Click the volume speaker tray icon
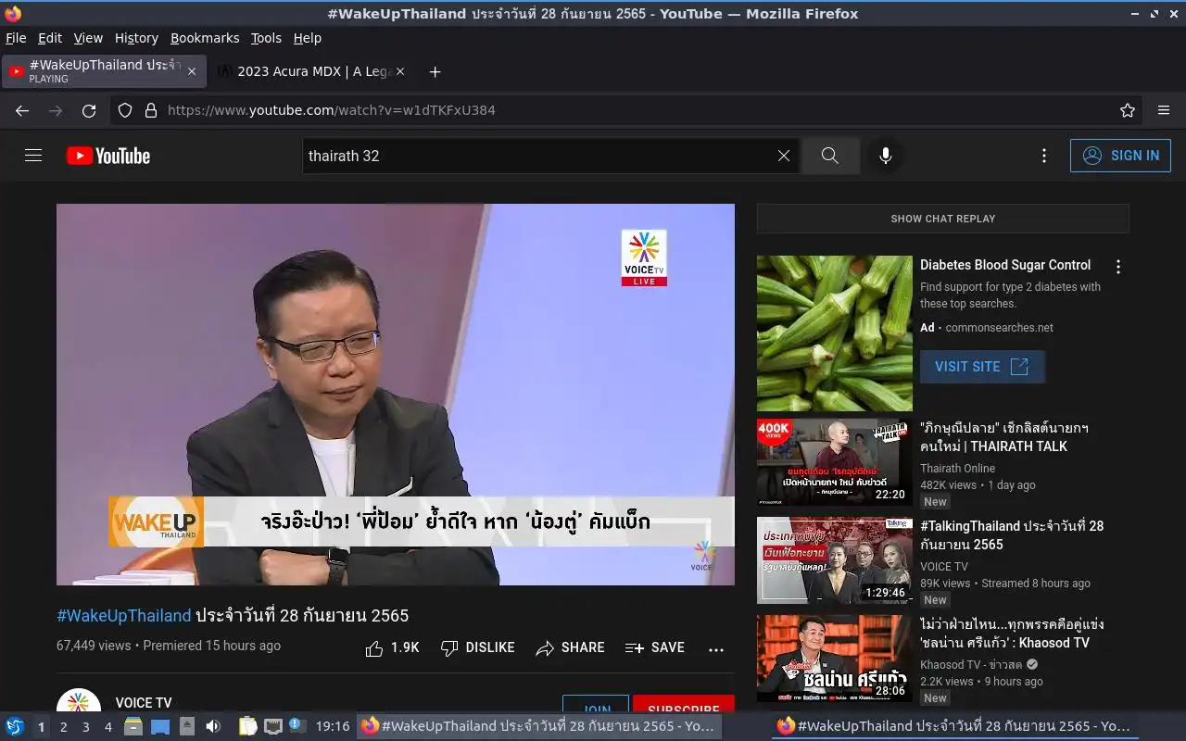Screen dimensions: 1186x741 click(213, 726)
